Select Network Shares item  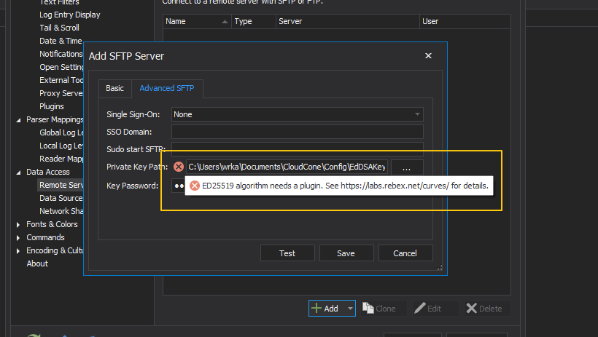(61, 211)
